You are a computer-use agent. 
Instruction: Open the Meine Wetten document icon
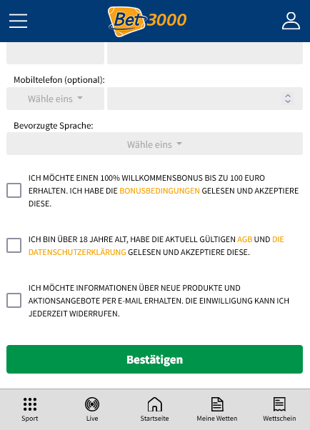point(217,404)
